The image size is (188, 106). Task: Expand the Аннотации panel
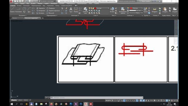tap(75, 16)
